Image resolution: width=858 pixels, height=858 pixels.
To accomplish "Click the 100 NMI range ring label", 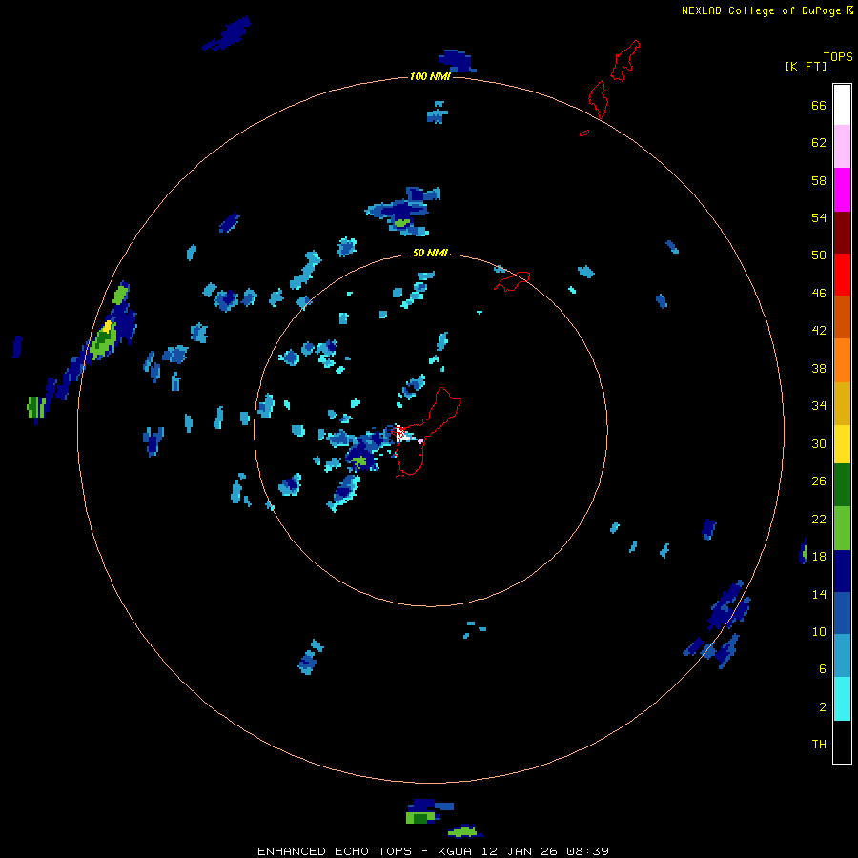I will [430, 76].
